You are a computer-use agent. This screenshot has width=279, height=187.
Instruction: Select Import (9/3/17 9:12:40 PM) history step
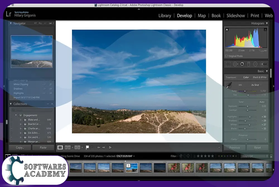(27, 98)
